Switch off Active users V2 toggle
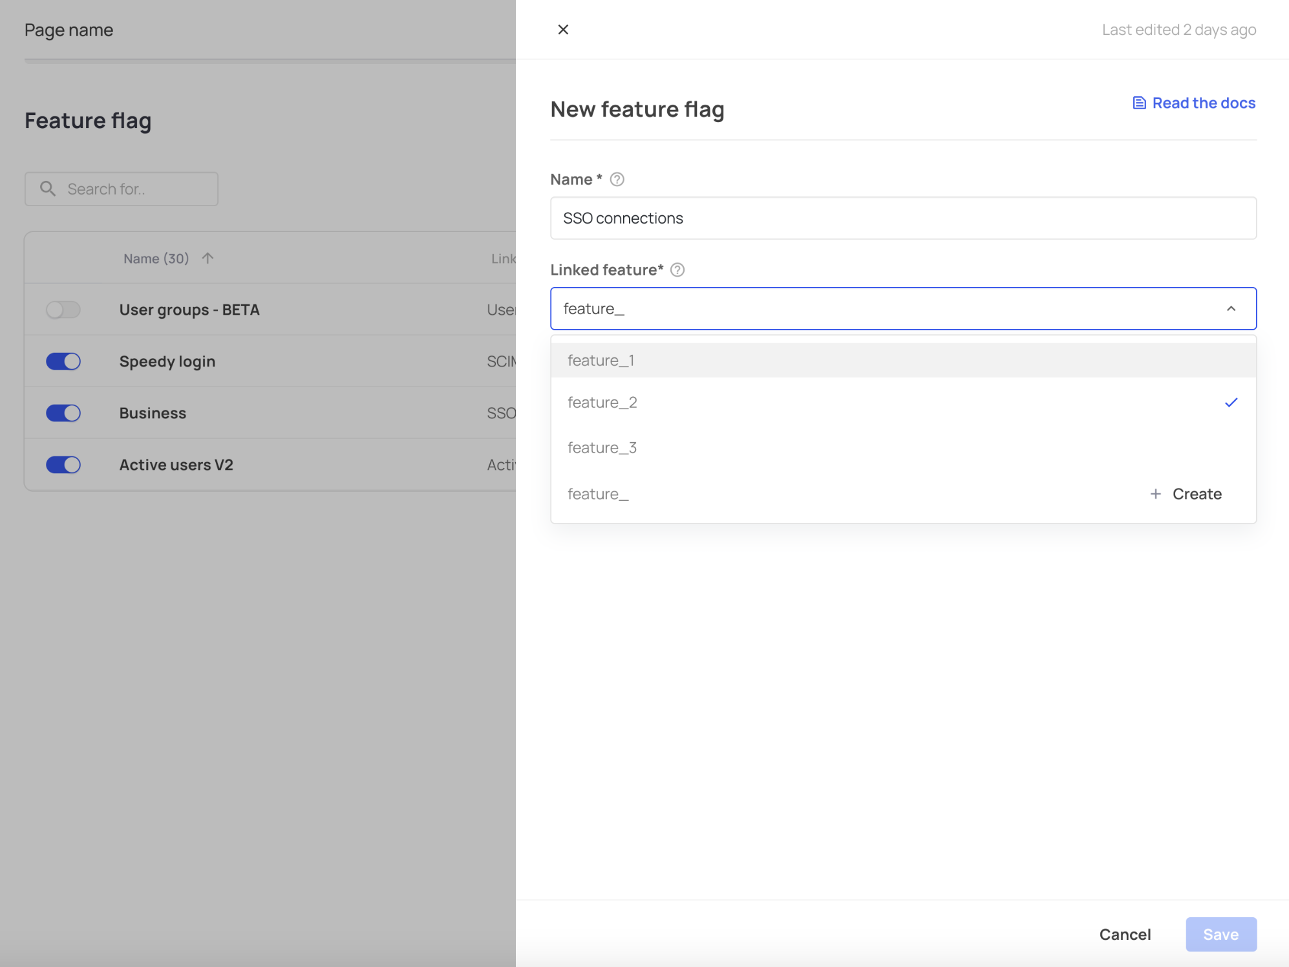Screen dimensions: 1289x967 [x=63, y=465]
